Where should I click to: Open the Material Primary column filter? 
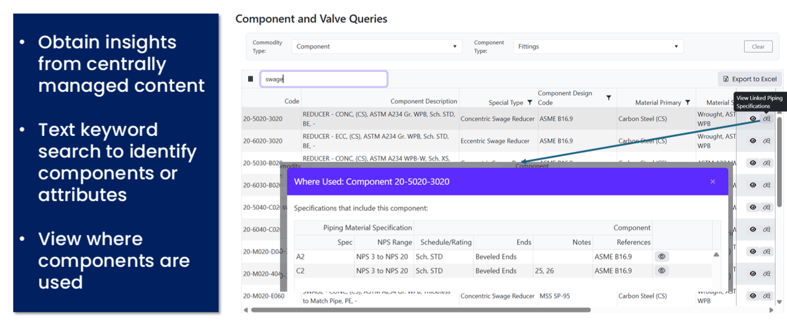pos(688,102)
